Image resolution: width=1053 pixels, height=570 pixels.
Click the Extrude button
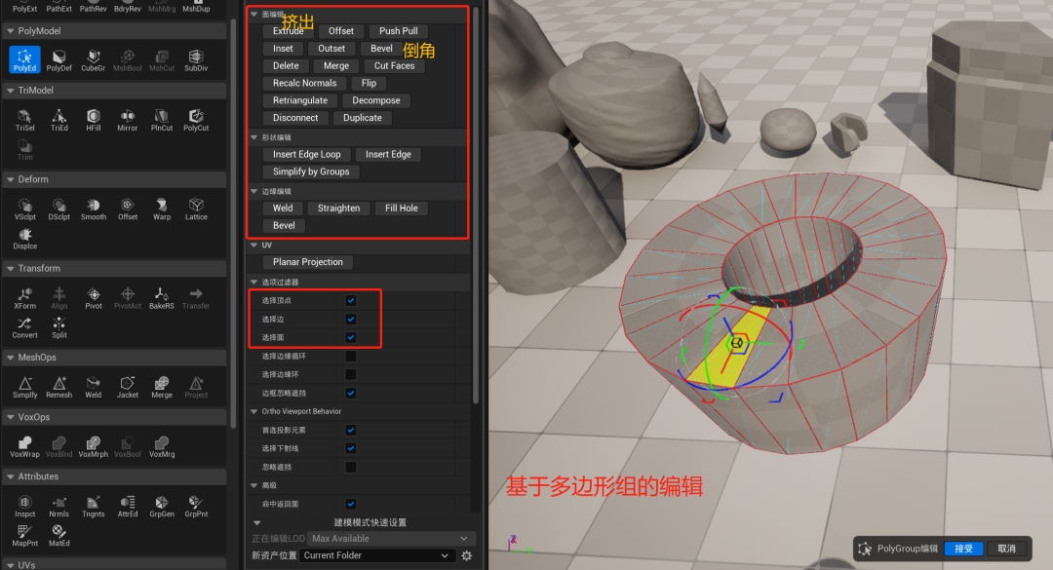click(x=288, y=31)
